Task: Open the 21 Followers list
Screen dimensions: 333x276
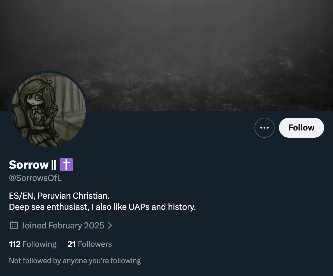Action: [x=89, y=244]
